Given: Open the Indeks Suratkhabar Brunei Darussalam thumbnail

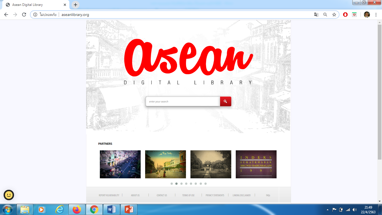Looking at the screenshot, I should coord(256,164).
